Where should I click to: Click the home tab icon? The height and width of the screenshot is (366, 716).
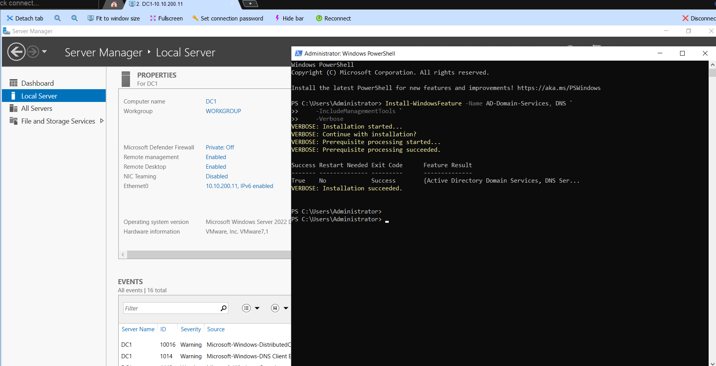(x=114, y=4)
